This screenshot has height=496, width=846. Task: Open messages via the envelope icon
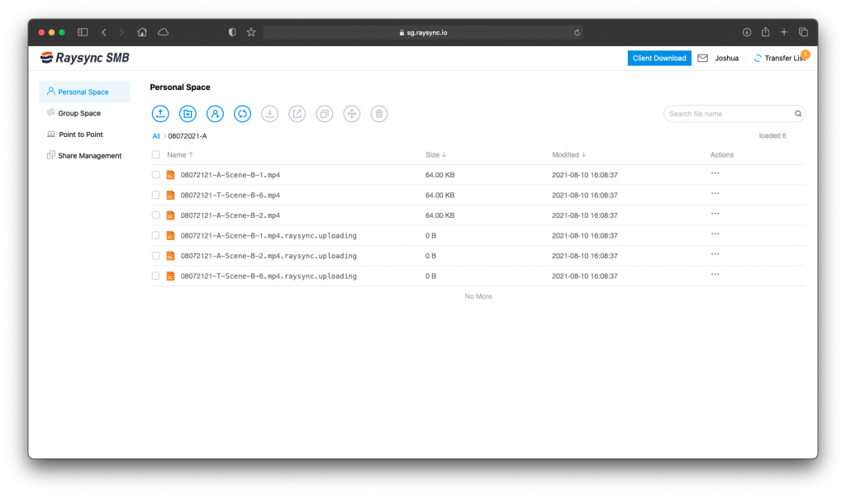coord(702,59)
